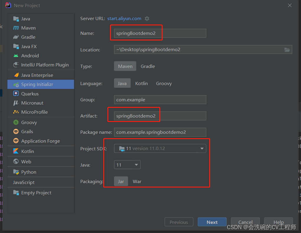Image resolution: width=301 pixels, height=233 pixels.
Task: Select Application Forge in the sidebar
Action: [41, 141]
